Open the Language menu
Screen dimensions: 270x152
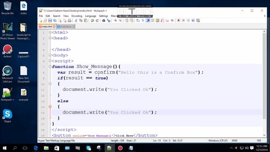click(x=91, y=16)
